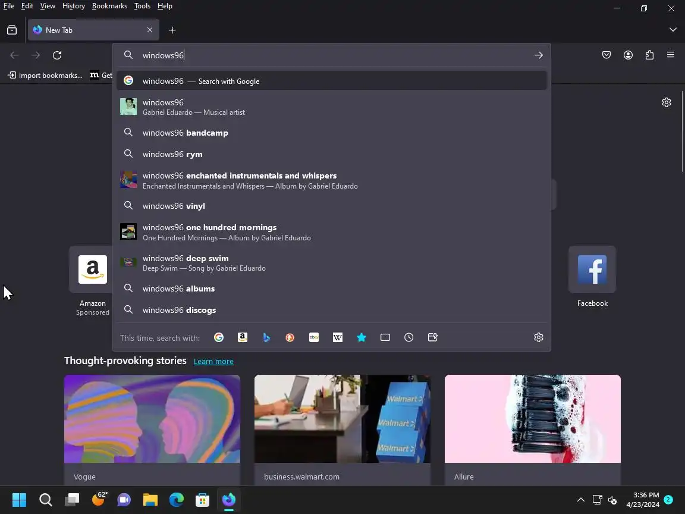Open the File menu
Image resolution: width=685 pixels, height=514 pixels.
pos(9,6)
